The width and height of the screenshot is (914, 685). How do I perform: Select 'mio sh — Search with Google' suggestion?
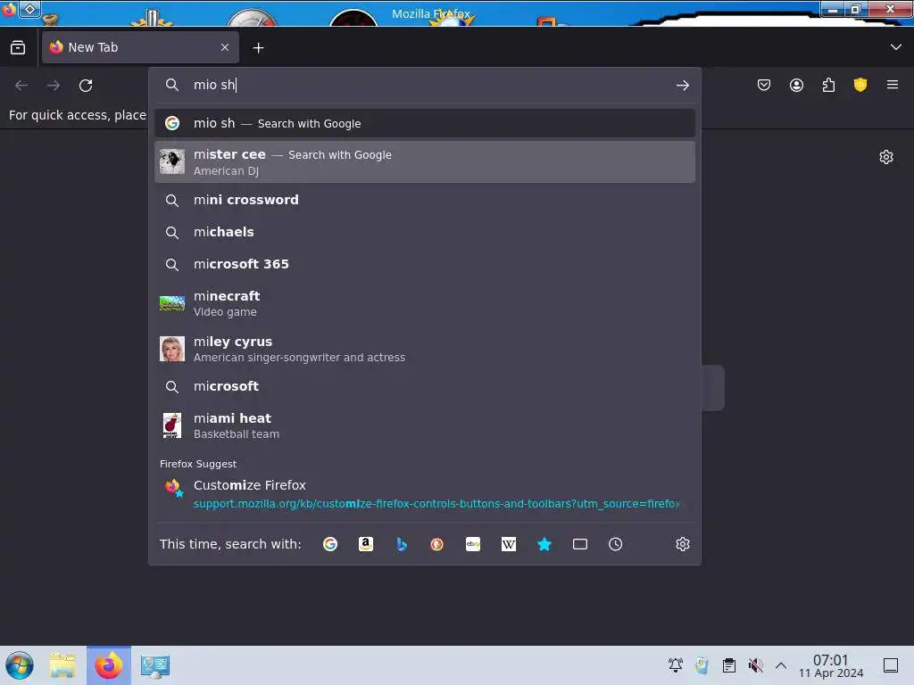(424, 123)
